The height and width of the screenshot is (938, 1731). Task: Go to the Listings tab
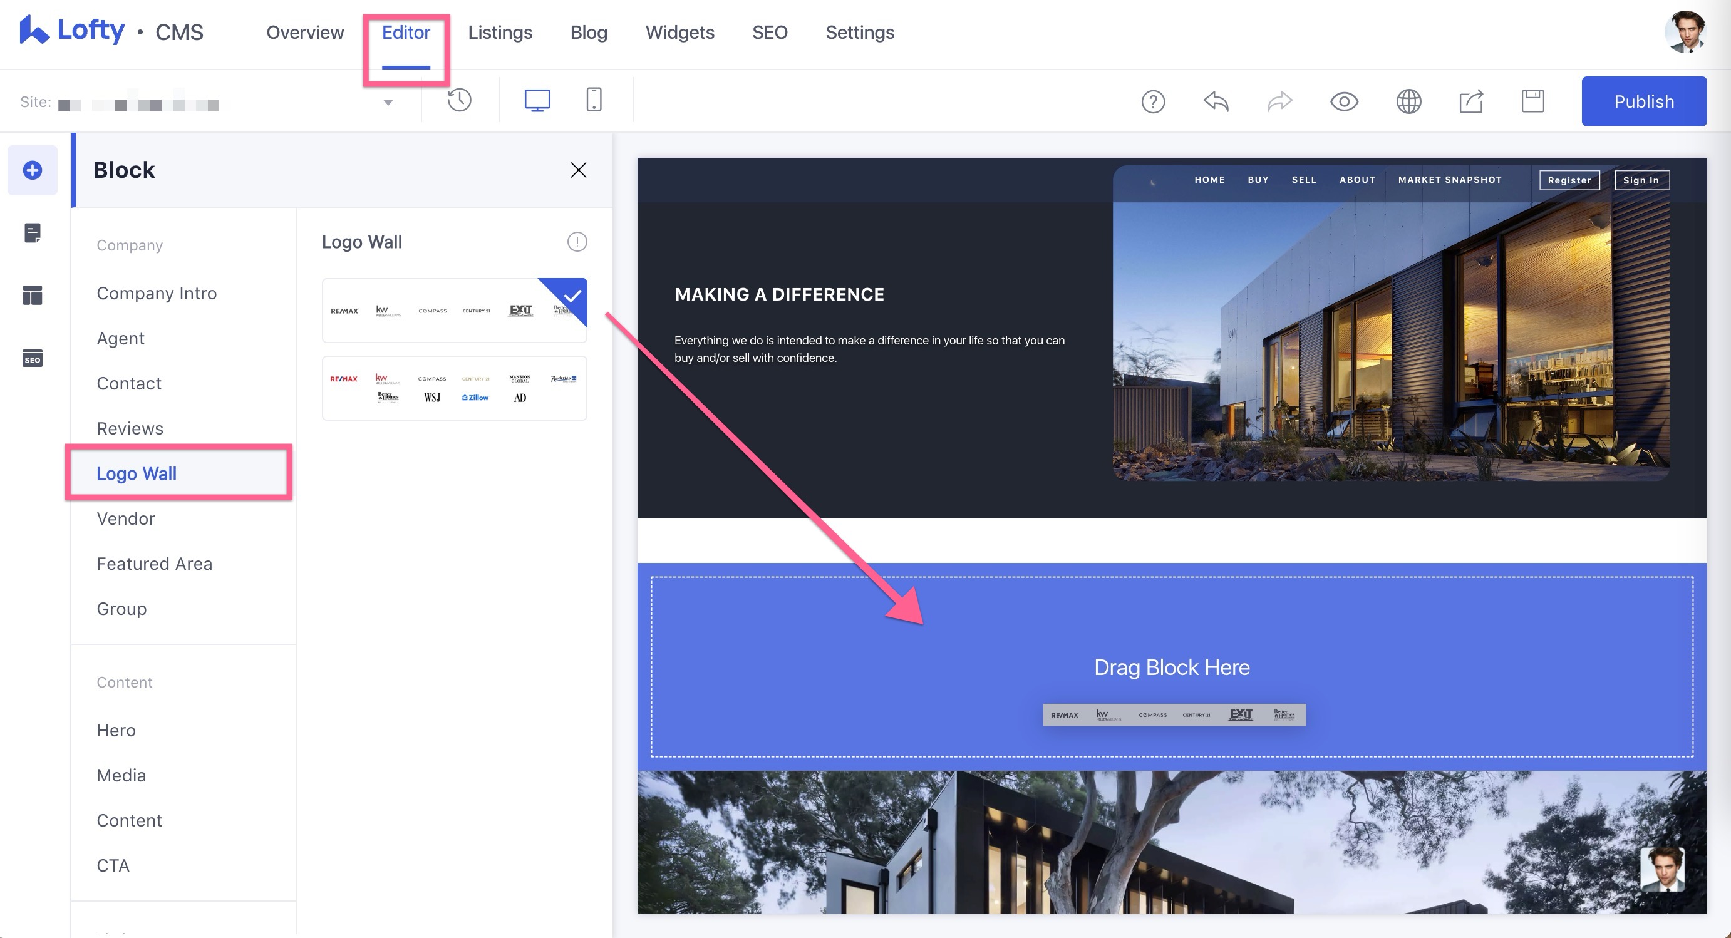(500, 33)
